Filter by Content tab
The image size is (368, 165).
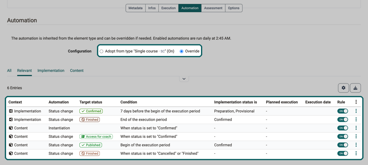(77, 71)
